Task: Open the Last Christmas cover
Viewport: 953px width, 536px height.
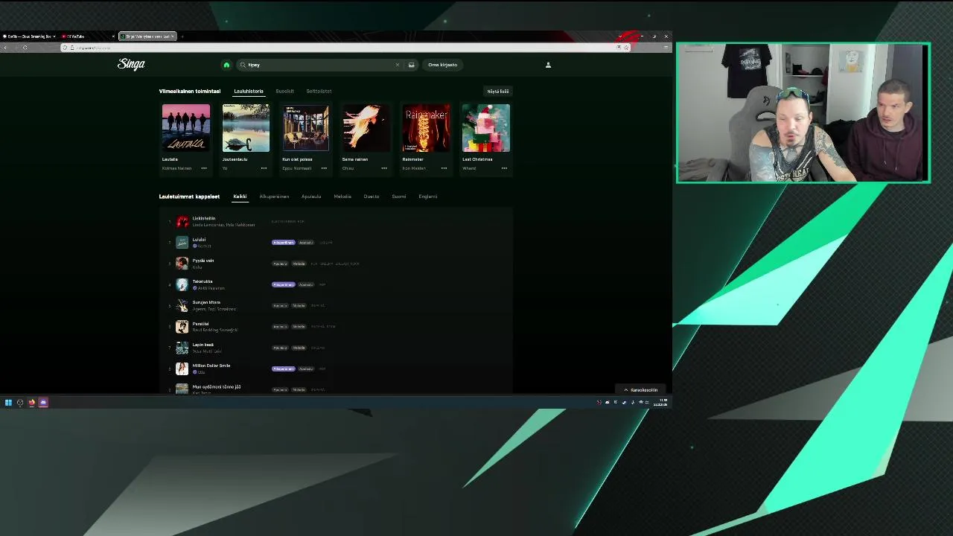Action: point(486,128)
